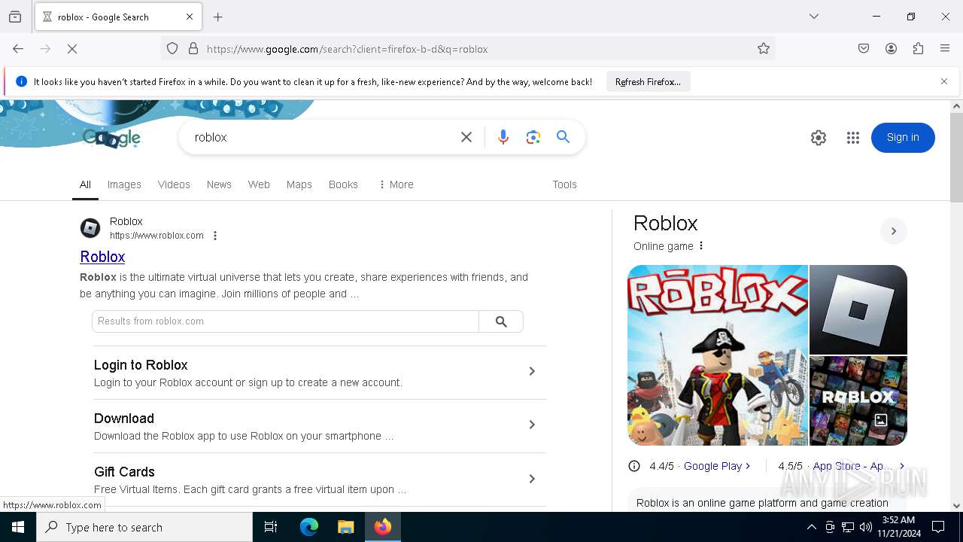Search by image with Lens
963x542 pixels.
pos(533,137)
